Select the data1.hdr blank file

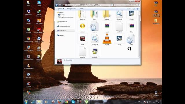(119, 27)
